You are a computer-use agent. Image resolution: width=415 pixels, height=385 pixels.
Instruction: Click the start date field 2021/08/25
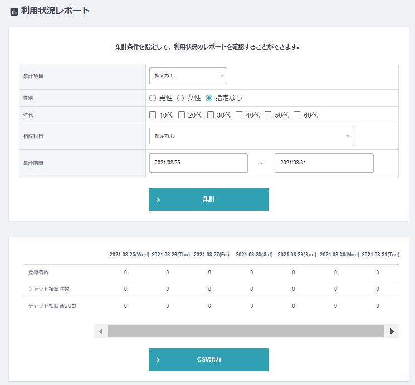(x=198, y=163)
